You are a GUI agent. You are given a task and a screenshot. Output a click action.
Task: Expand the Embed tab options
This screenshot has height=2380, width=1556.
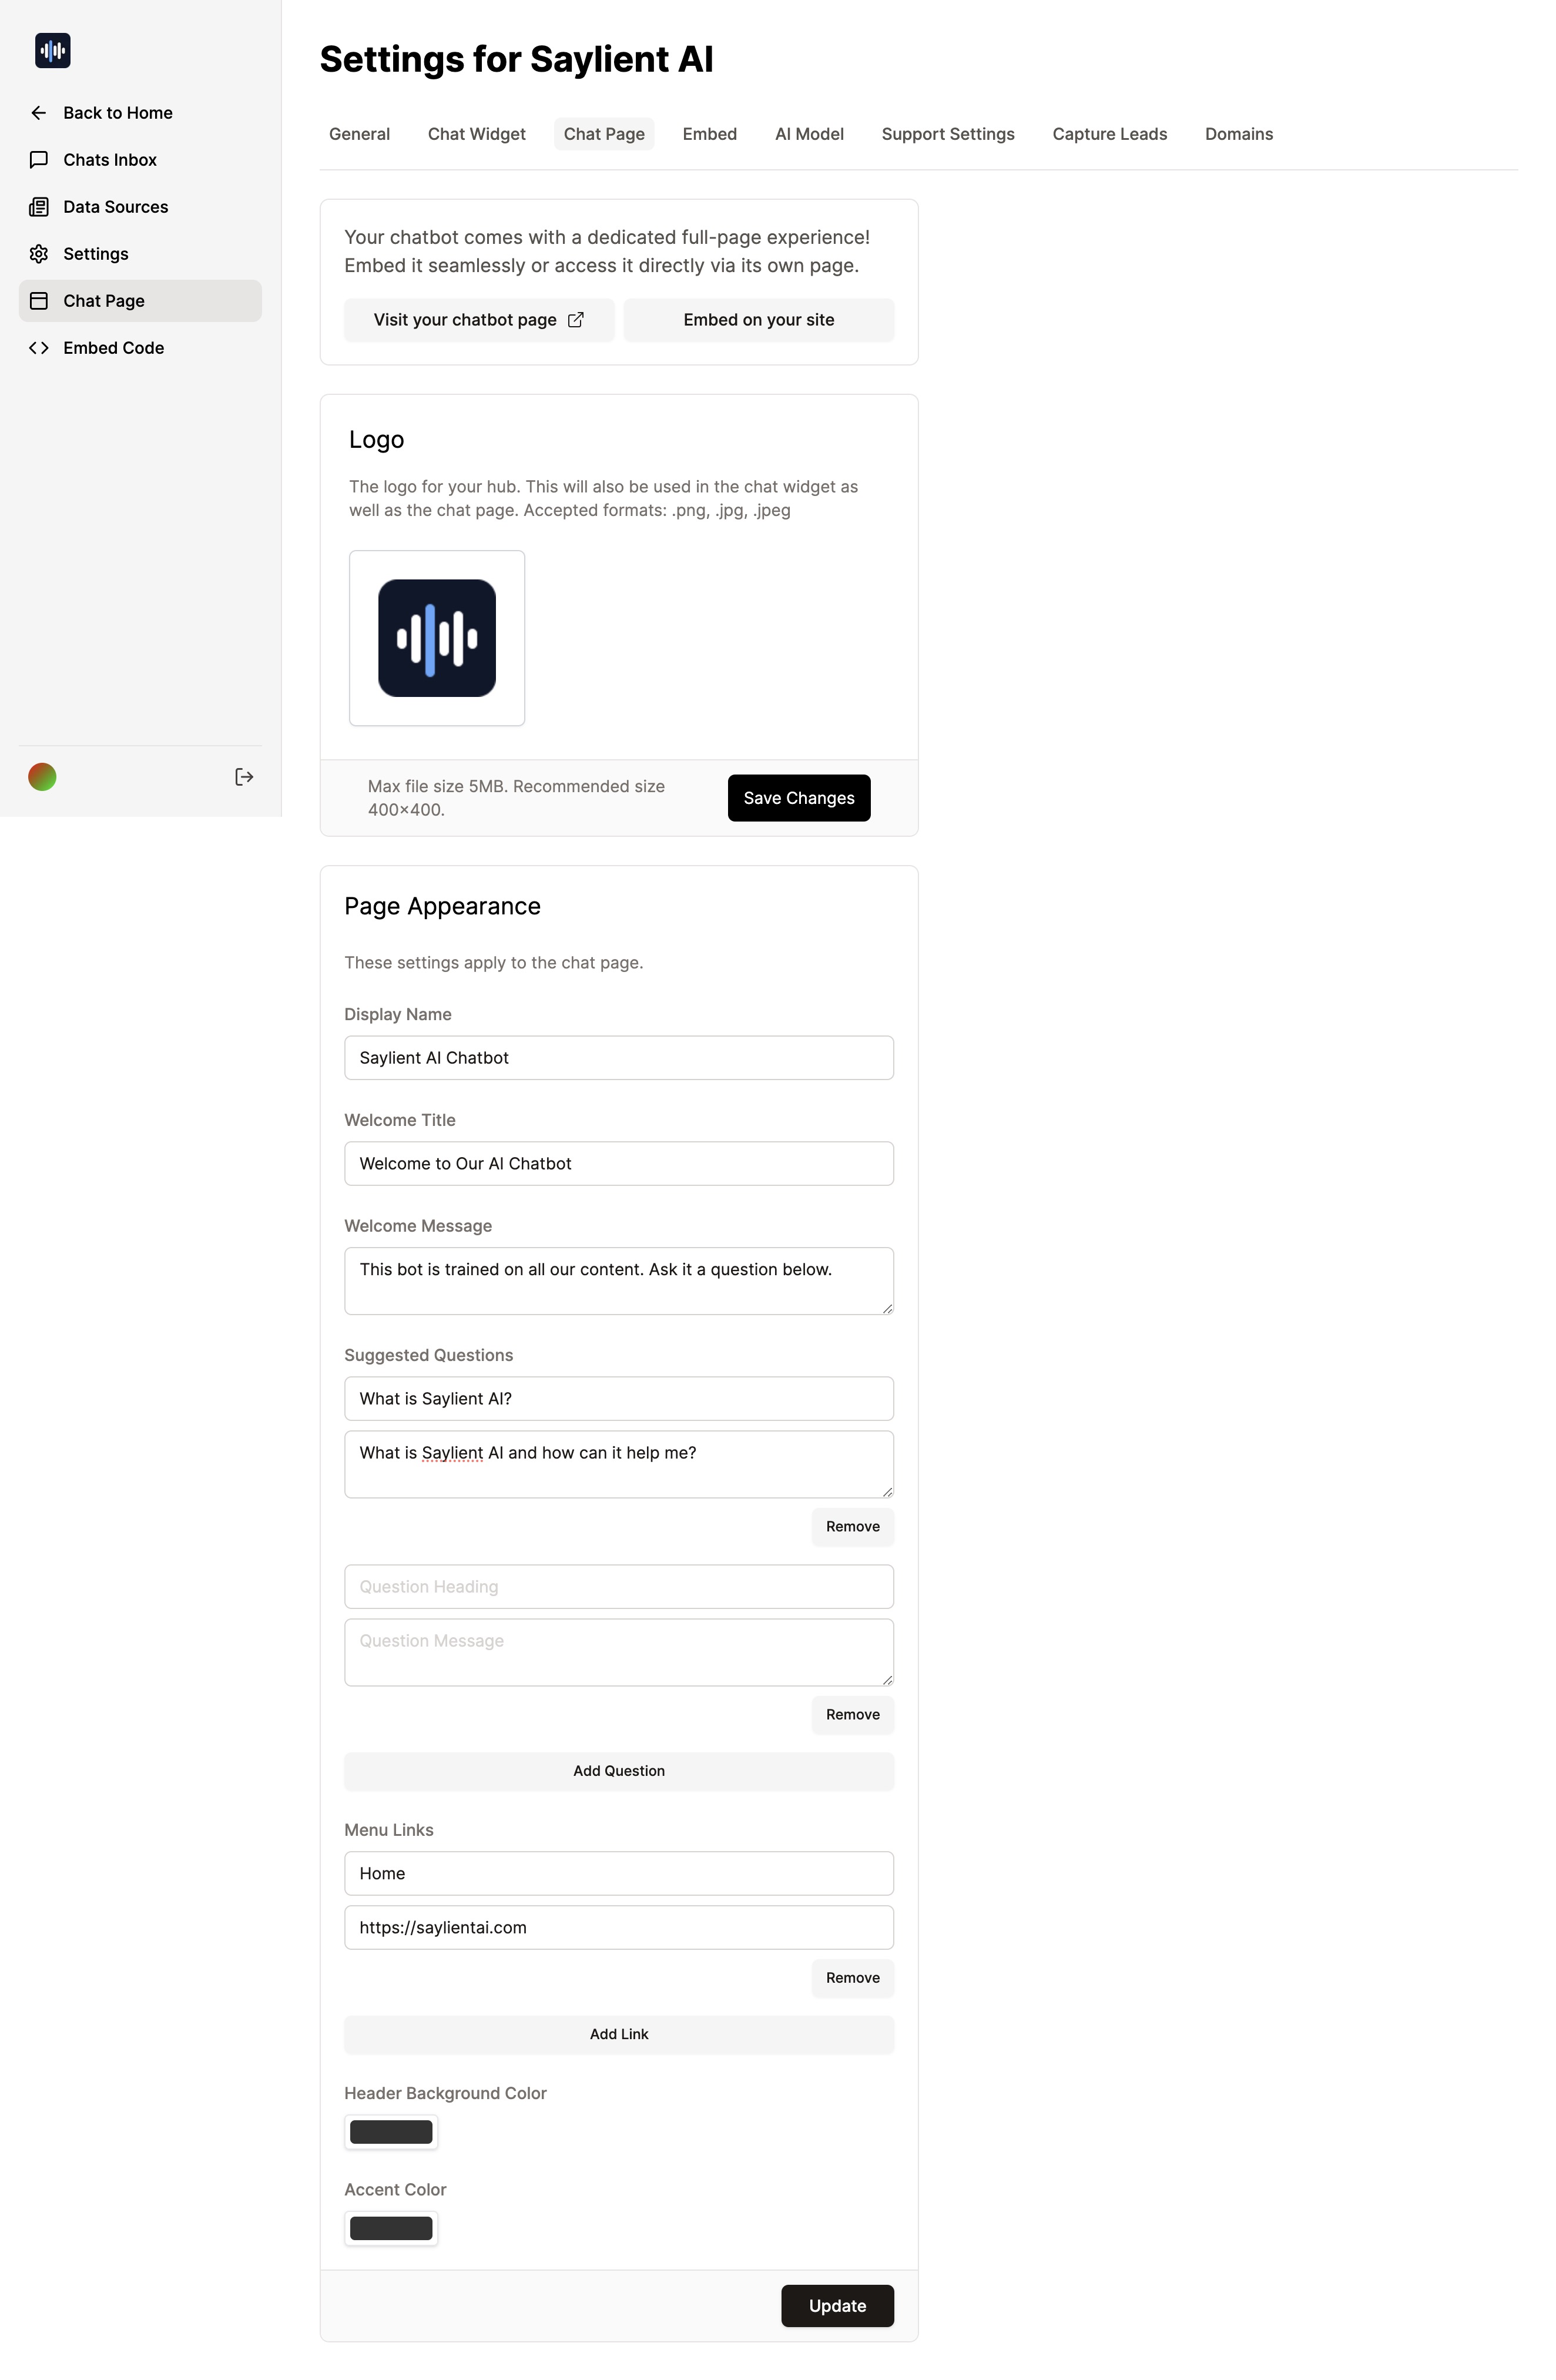[709, 132]
